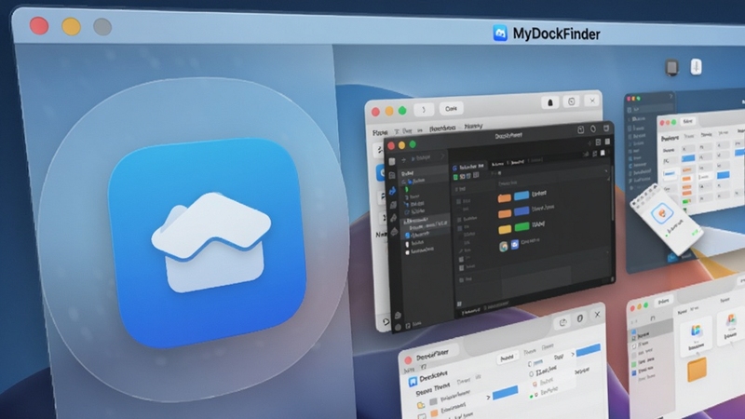Open the dropdown in the bottom window

508,358
